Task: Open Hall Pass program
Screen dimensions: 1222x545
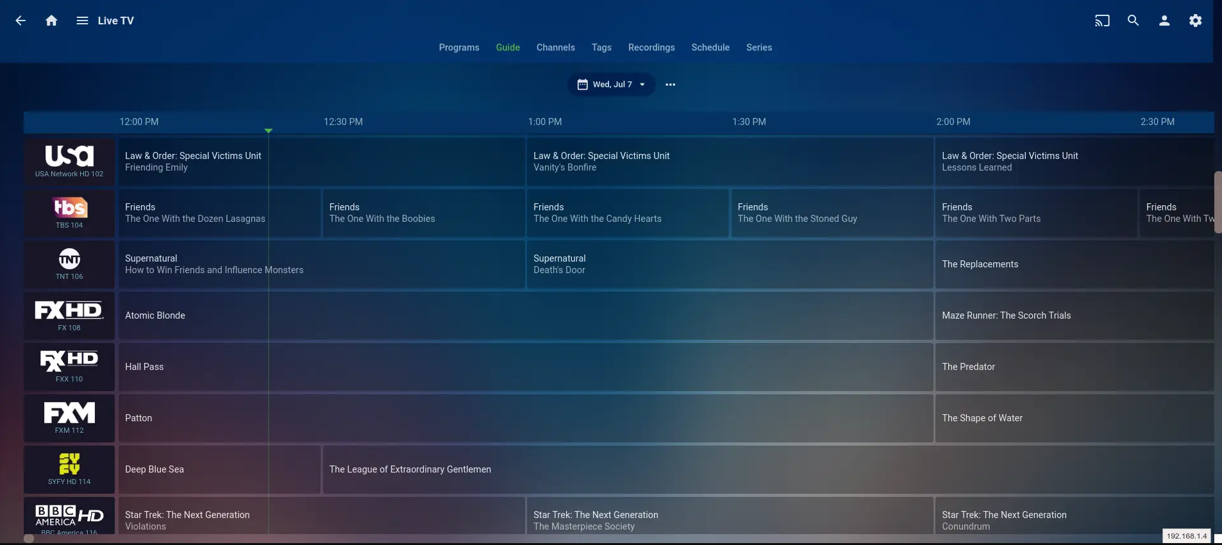Action: click(x=526, y=367)
